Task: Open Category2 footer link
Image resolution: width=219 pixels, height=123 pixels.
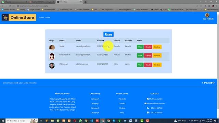Action: (x=95, y=104)
